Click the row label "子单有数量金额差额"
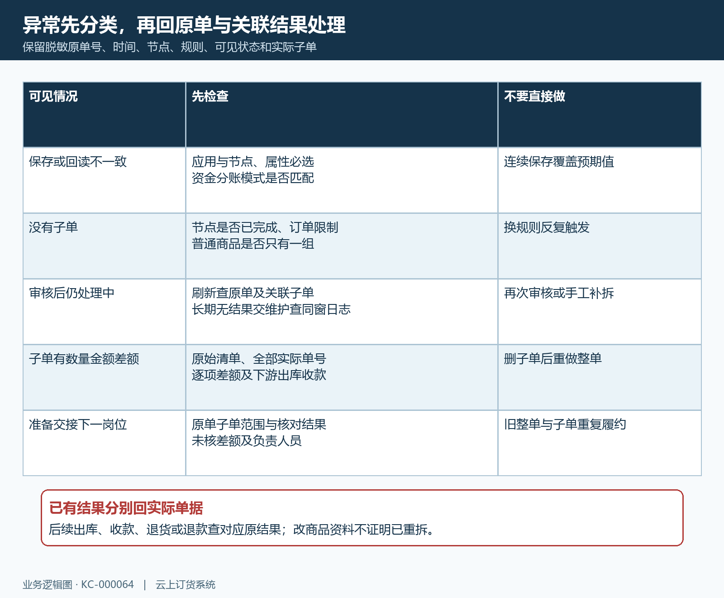The height and width of the screenshot is (598, 724). pyautogui.click(x=84, y=359)
